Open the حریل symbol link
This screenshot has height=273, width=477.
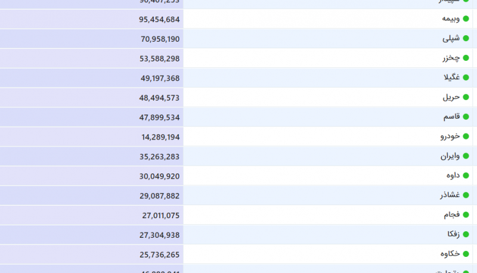(451, 97)
